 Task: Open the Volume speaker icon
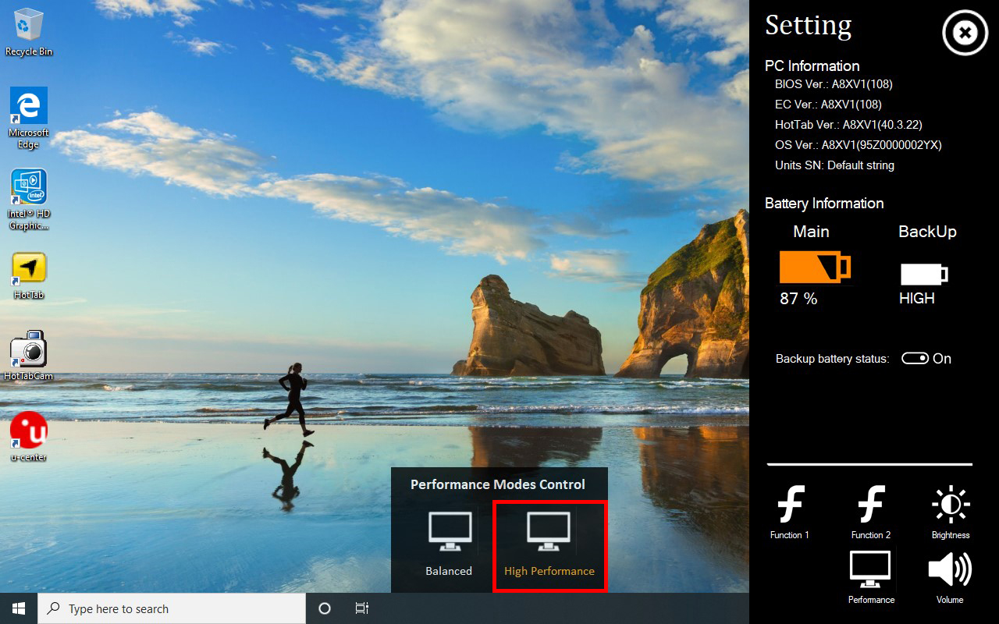[x=950, y=577]
